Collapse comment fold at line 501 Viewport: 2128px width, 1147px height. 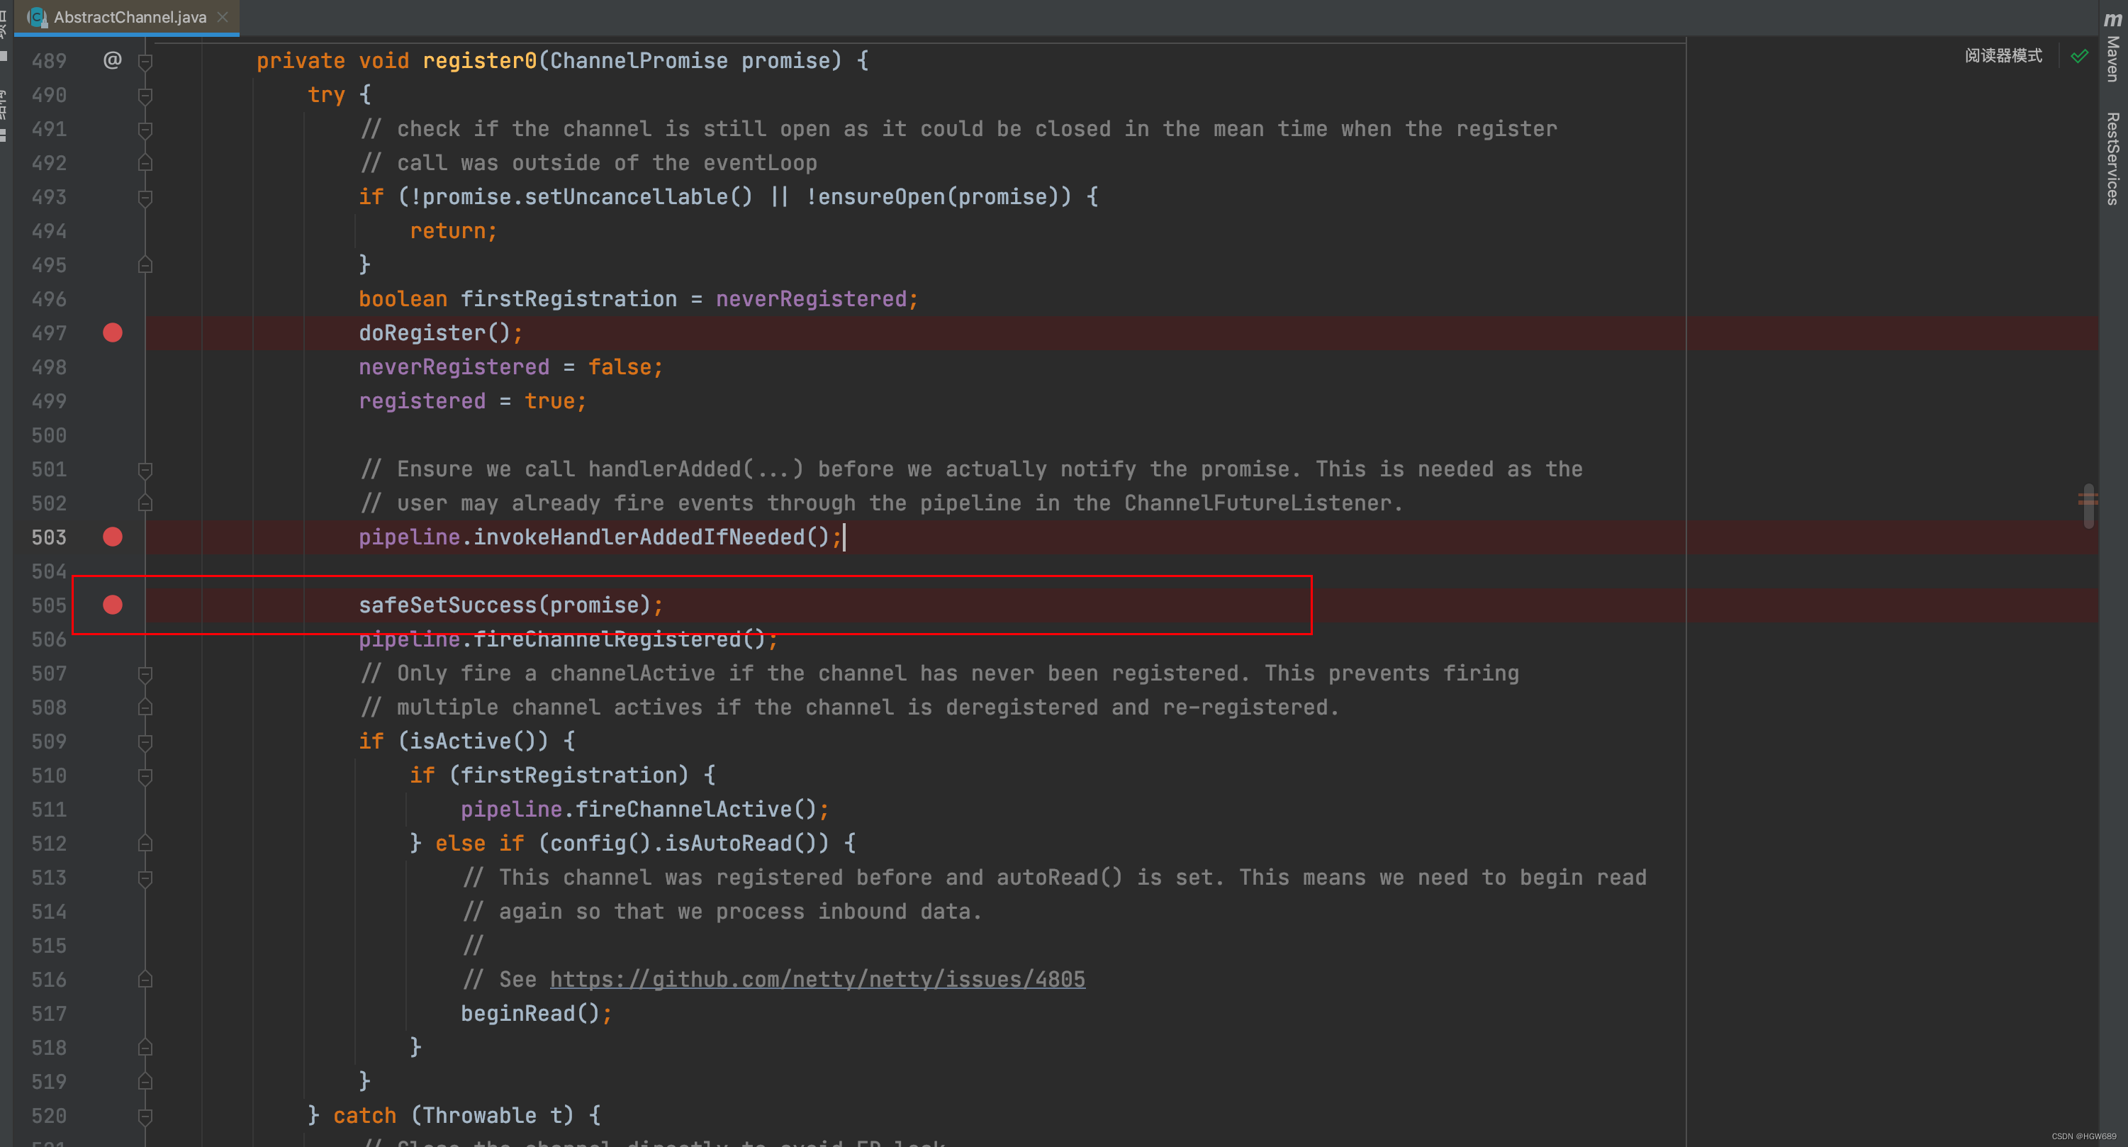(x=145, y=469)
